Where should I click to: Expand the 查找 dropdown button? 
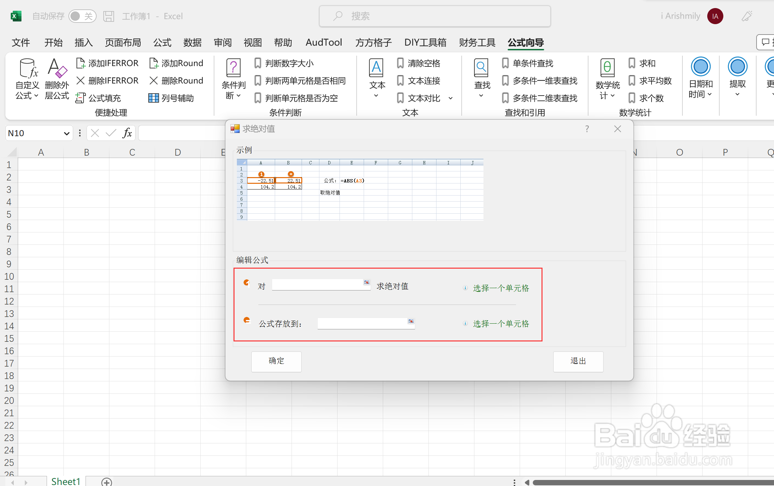point(482,79)
